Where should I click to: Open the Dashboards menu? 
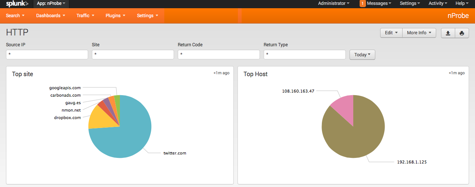pos(50,16)
